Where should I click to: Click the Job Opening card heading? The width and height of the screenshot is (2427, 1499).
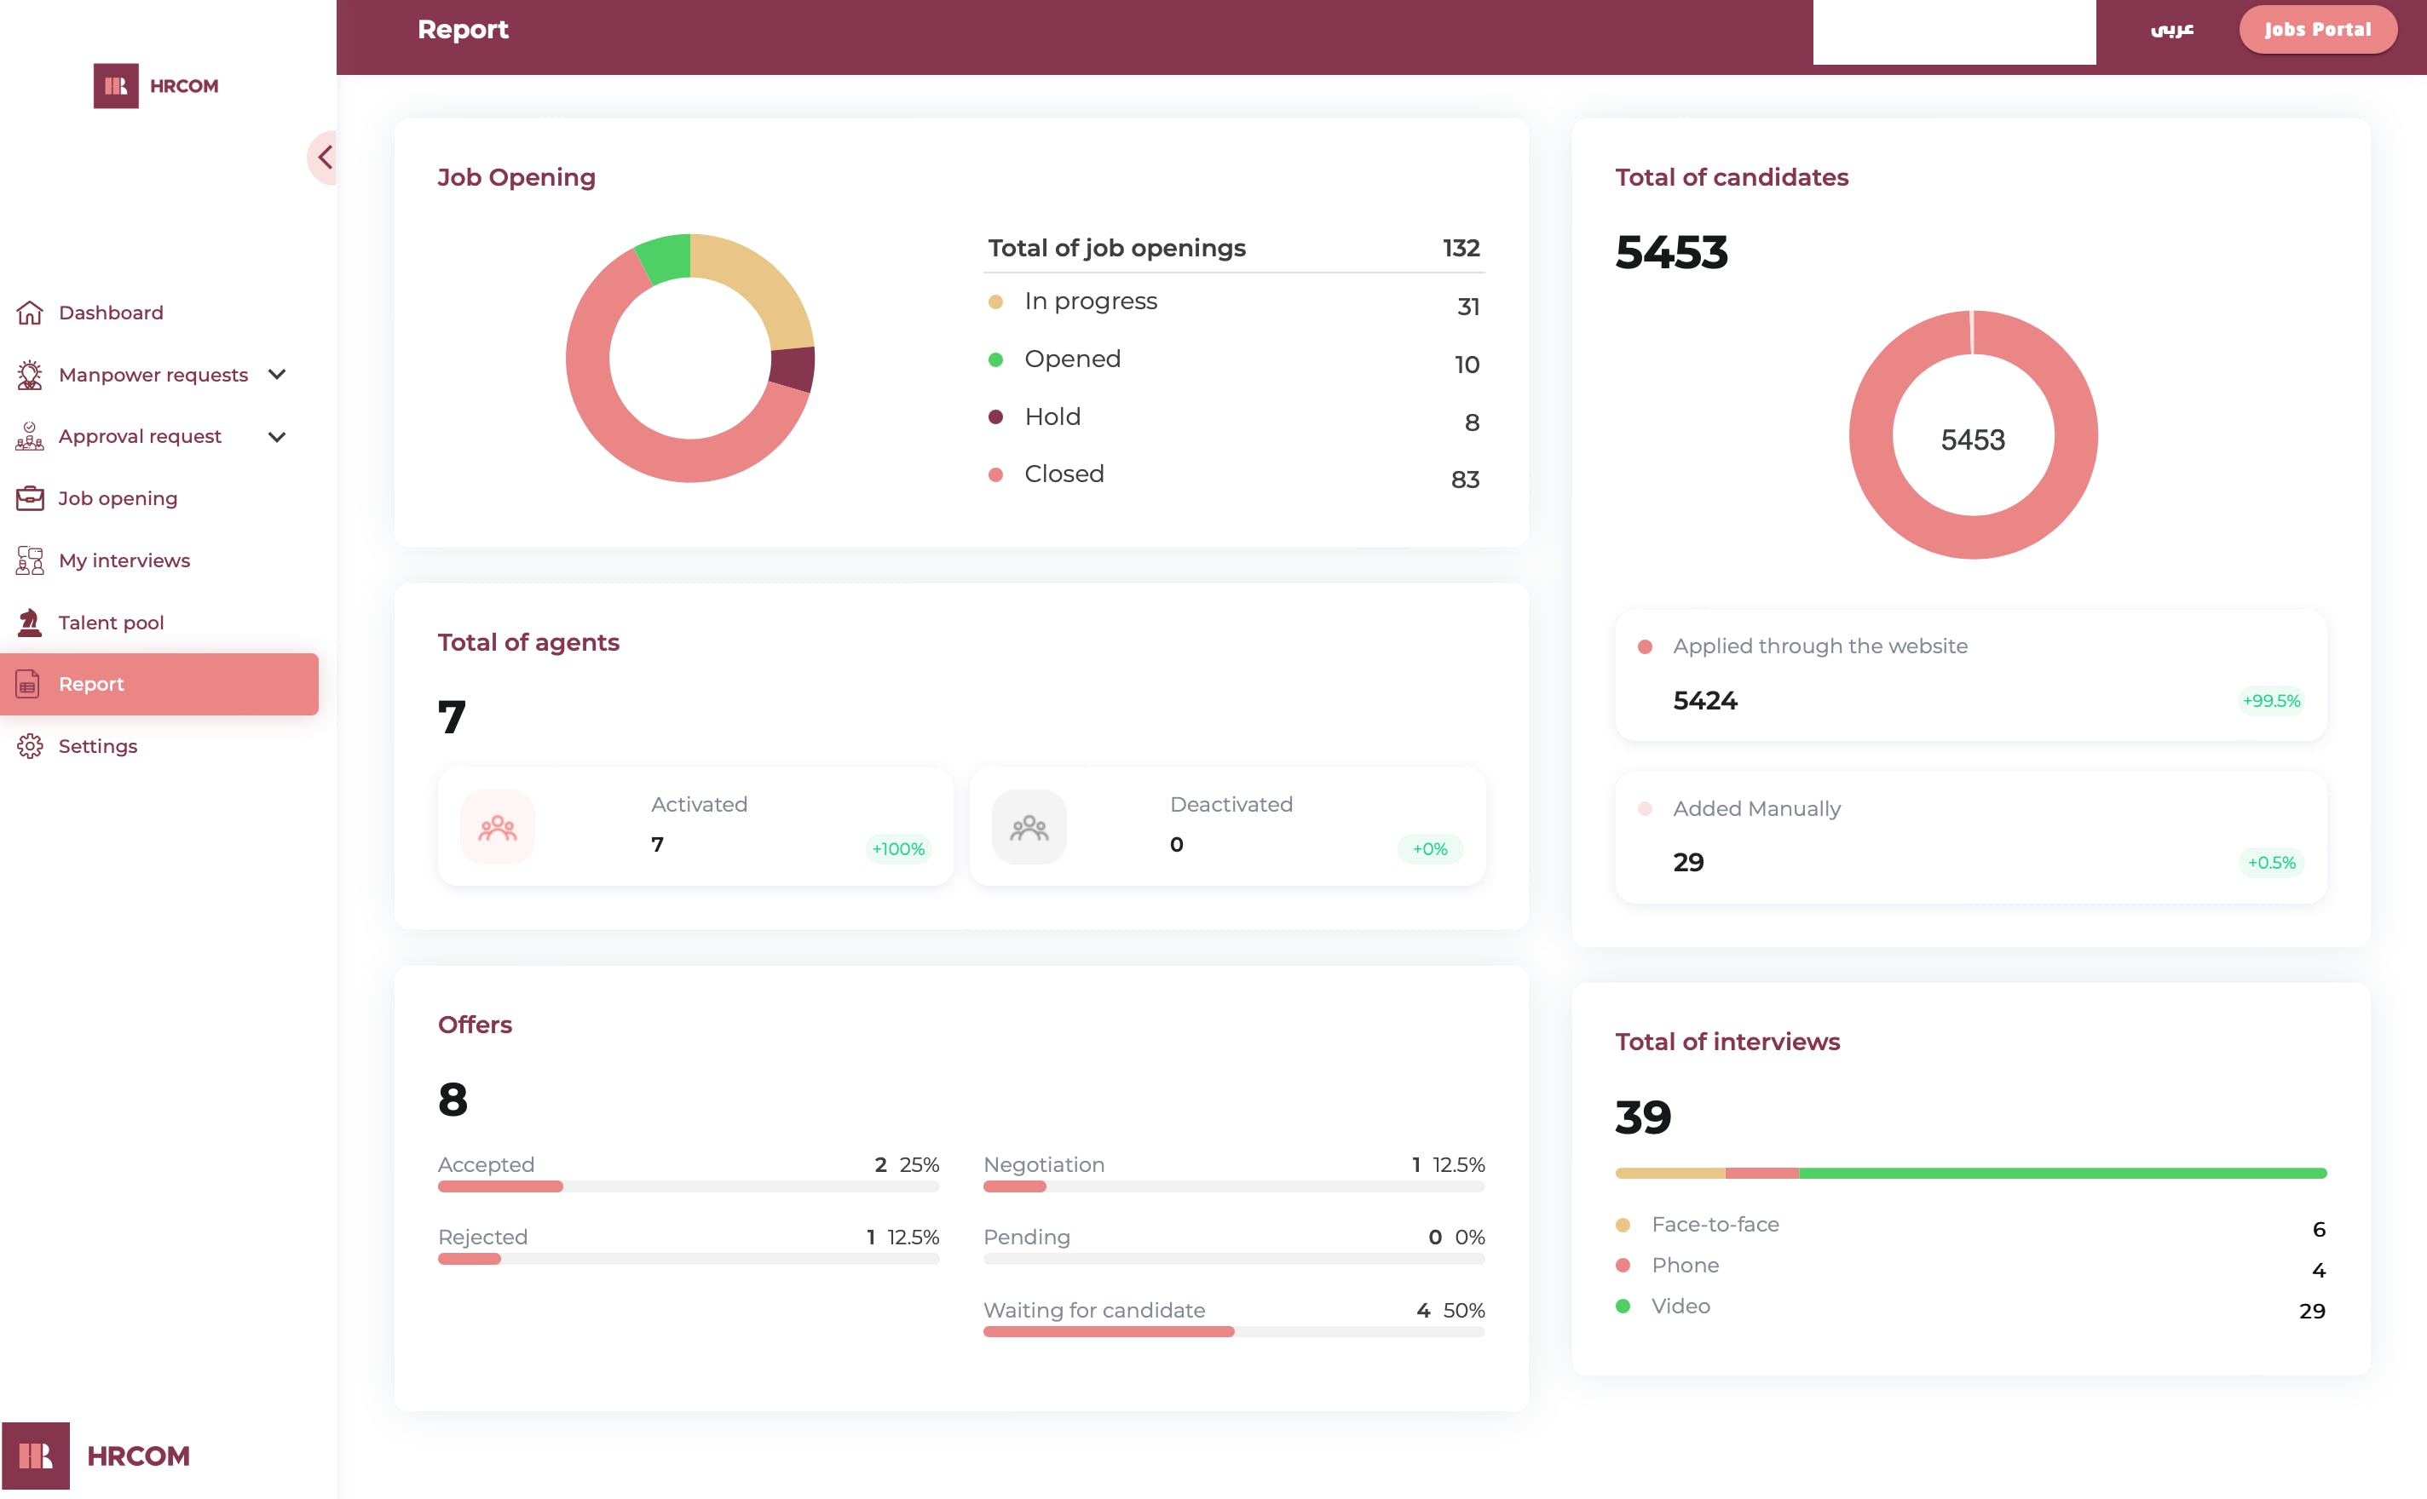516,177
